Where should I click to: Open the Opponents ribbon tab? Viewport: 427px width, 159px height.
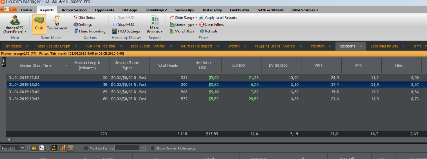(x=104, y=10)
